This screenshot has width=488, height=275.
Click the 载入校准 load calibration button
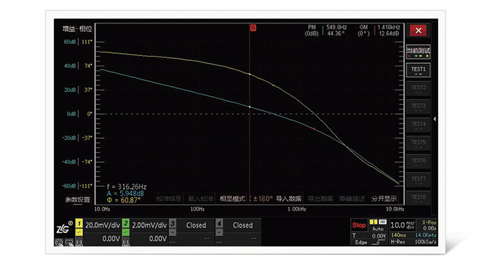(200, 199)
